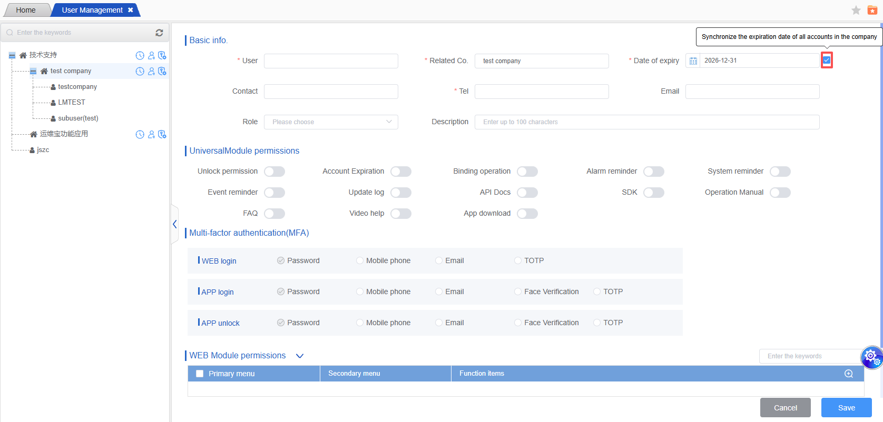
Task: Switch to the Home tab
Action: point(26,10)
